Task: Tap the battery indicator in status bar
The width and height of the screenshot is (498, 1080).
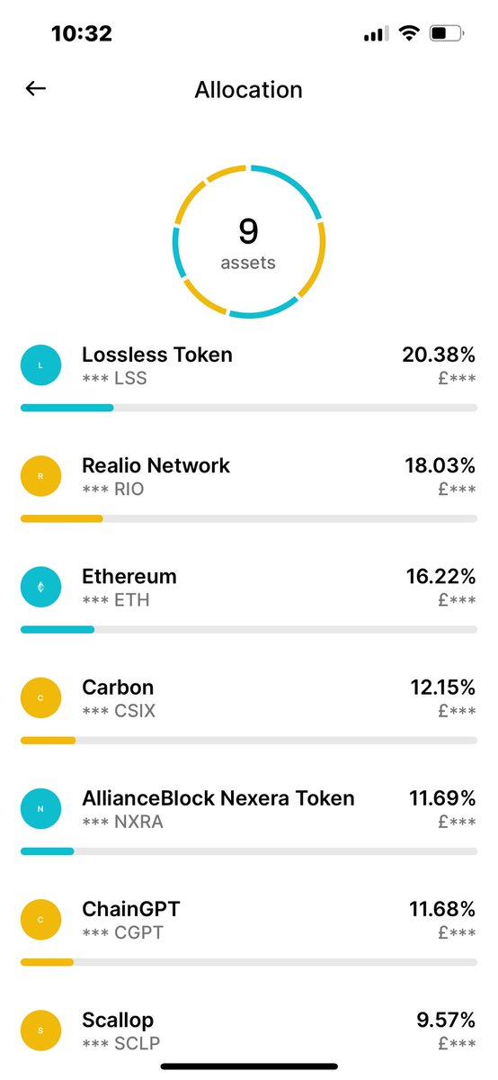Action: 447,34
